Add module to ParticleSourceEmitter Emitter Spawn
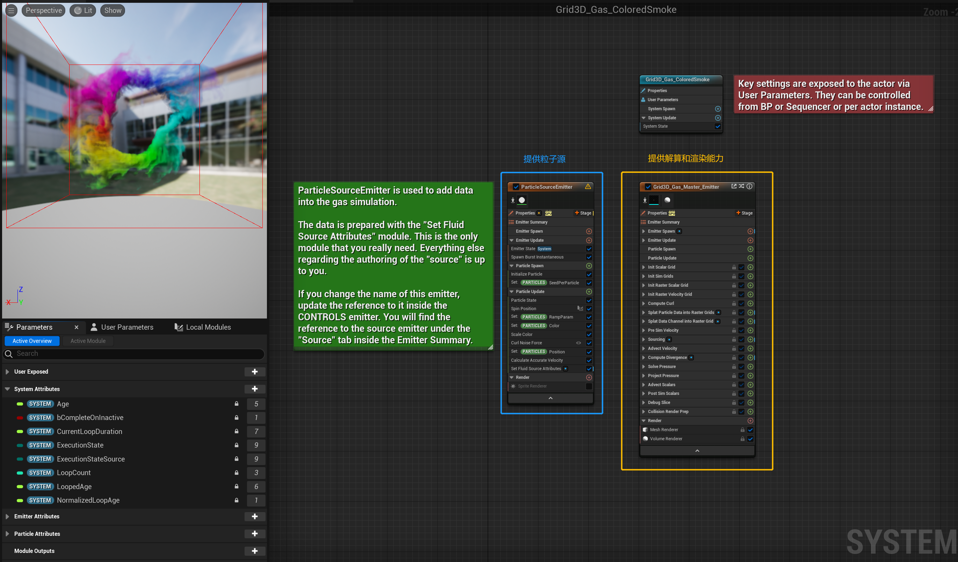 point(589,231)
